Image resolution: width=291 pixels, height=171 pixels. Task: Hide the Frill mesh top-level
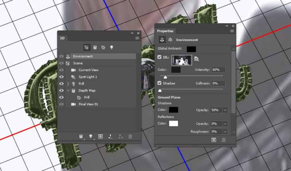click(61, 84)
